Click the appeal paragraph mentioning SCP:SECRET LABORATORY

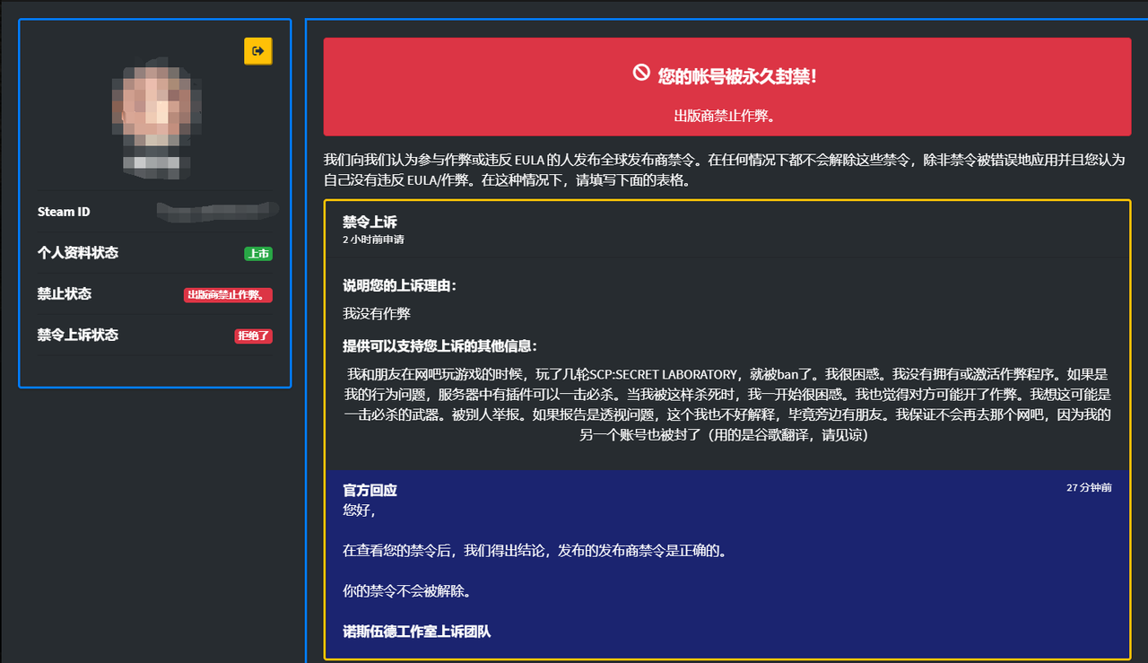(x=727, y=405)
